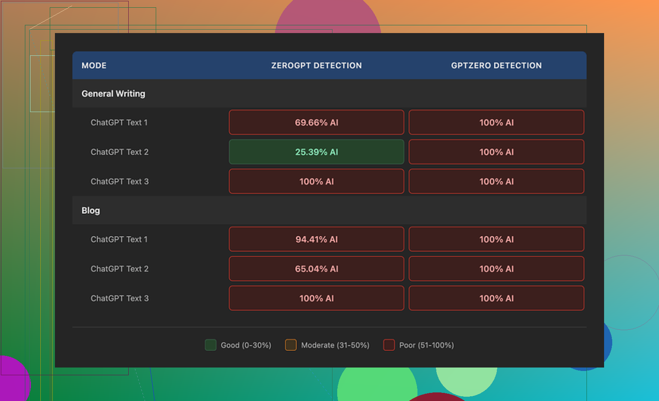The image size is (659, 401).
Task: Click ChatGPT Text 2 label under General Writing
Action: click(x=119, y=152)
